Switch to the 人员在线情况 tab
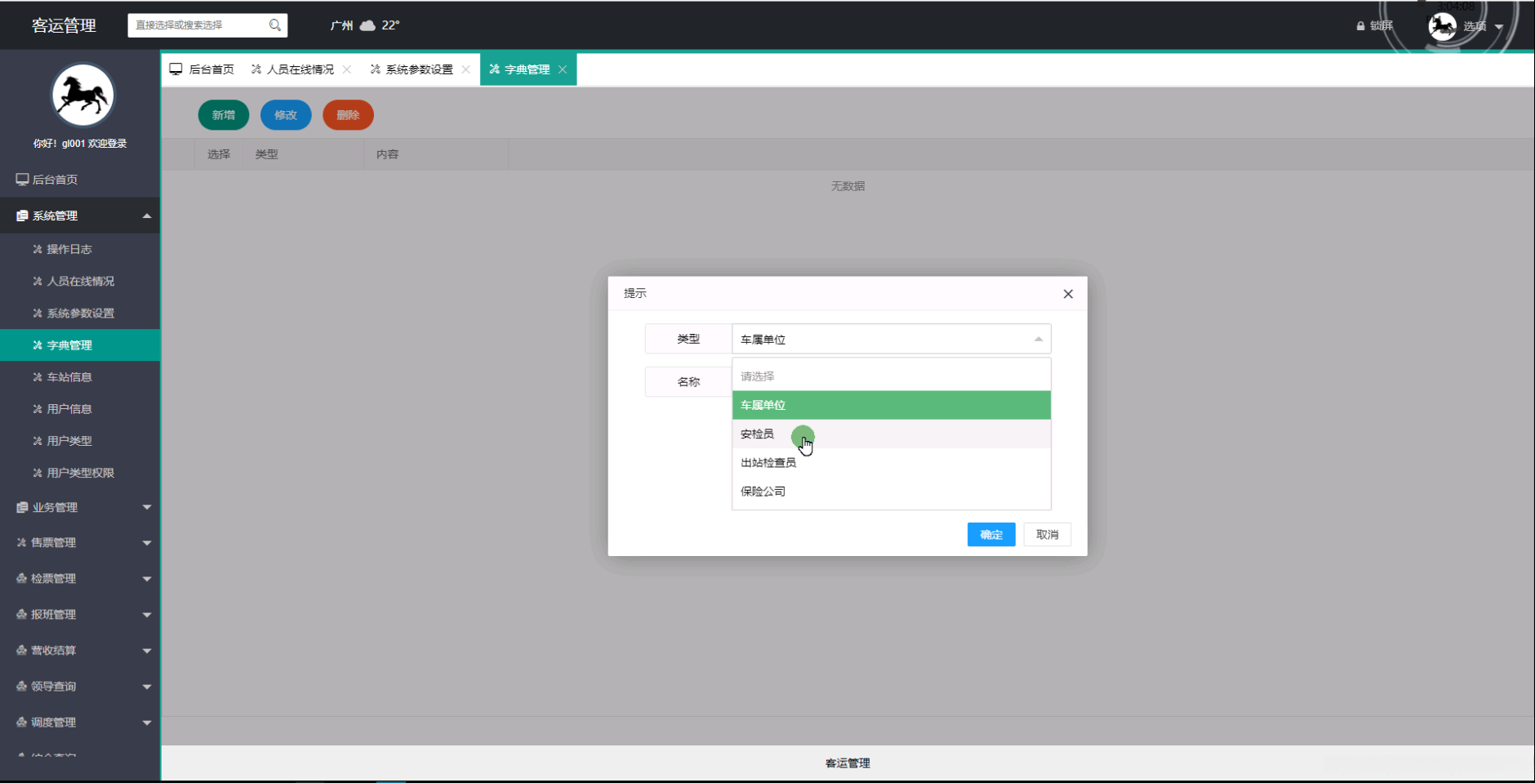 [x=293, y=69]
